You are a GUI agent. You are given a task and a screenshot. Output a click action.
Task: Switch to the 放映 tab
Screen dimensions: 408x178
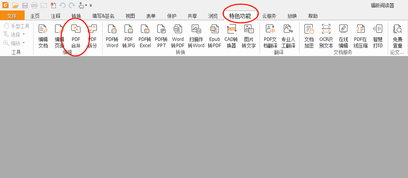292,16
